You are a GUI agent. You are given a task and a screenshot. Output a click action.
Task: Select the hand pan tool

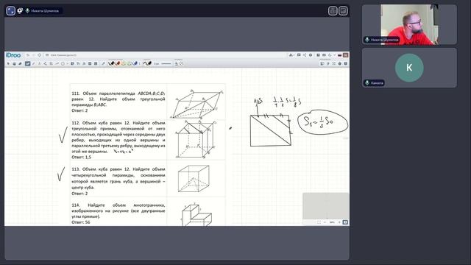coord(15,63)
